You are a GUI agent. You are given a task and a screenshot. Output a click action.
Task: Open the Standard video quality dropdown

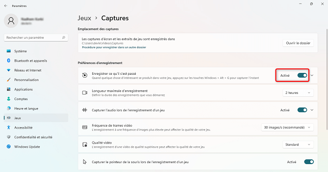click(298, 144)
